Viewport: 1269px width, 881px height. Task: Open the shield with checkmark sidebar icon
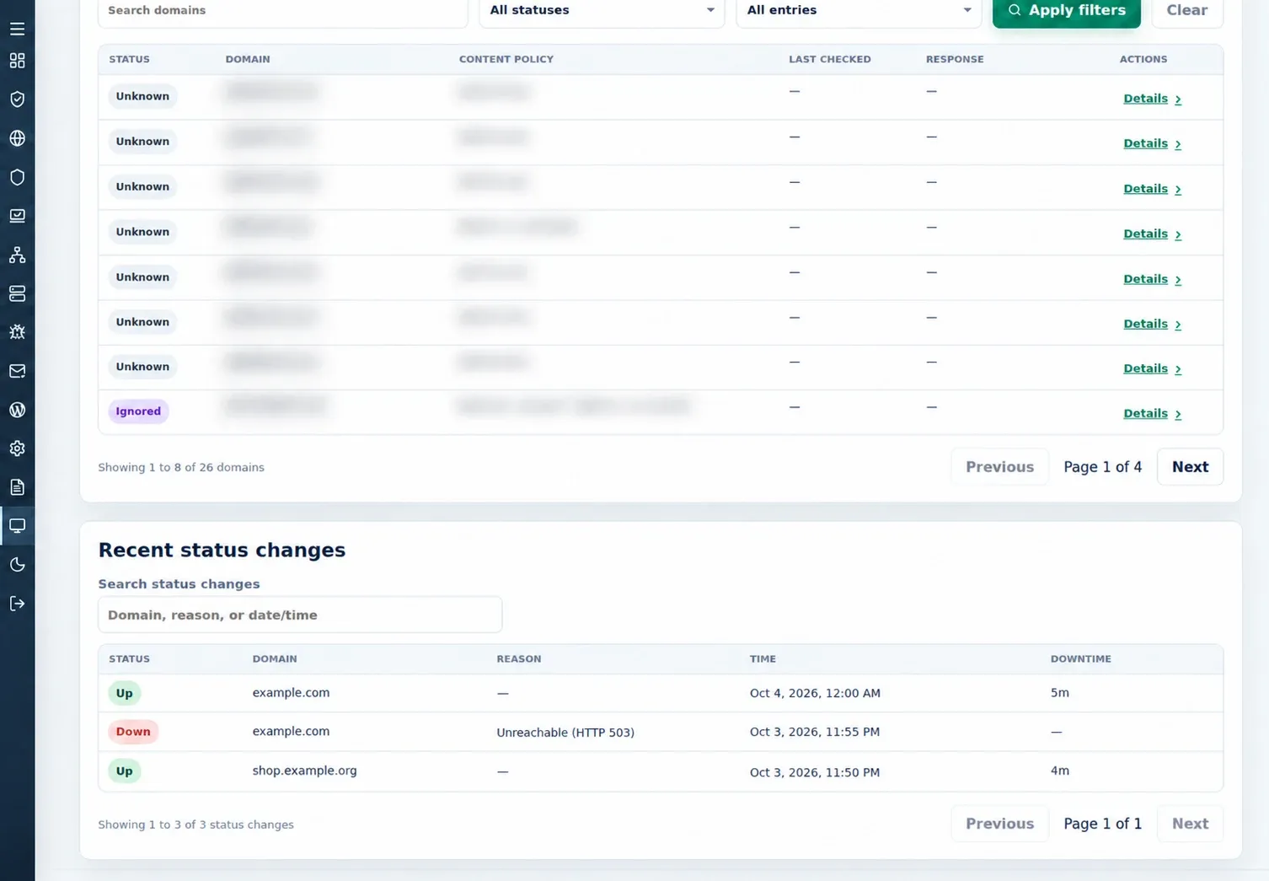pyautogui.click(x=17, y=99)
